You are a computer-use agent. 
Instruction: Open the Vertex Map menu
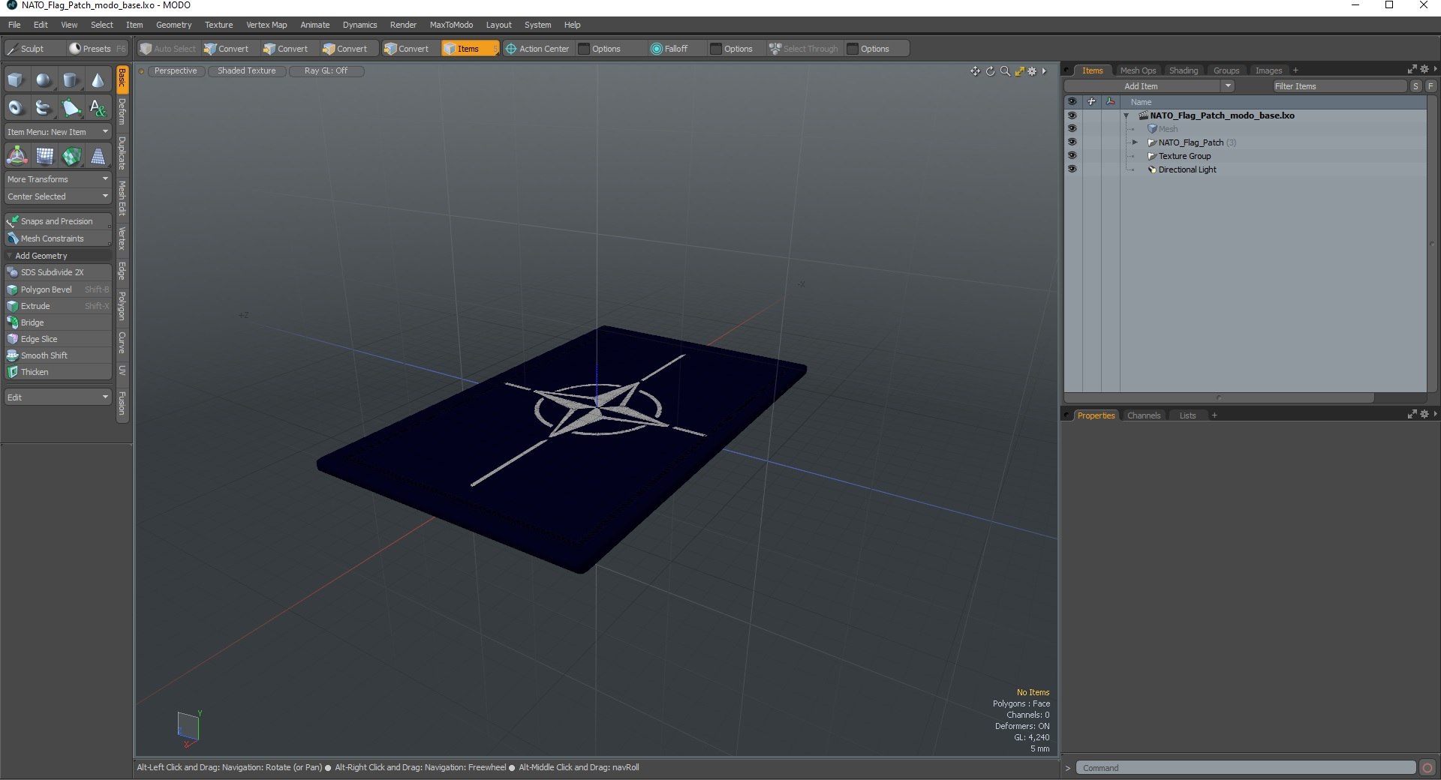266,25
